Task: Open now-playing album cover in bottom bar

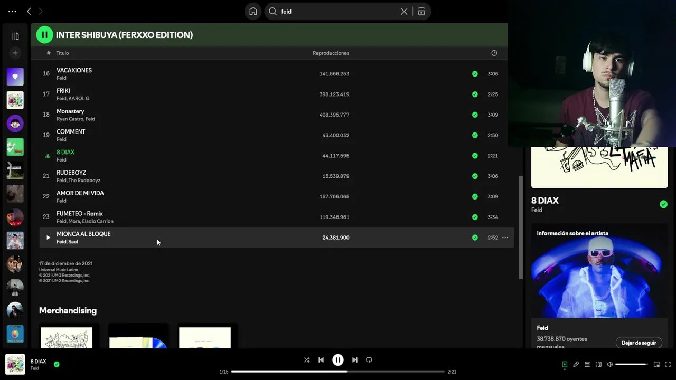Action: click(x=15, y=364)
